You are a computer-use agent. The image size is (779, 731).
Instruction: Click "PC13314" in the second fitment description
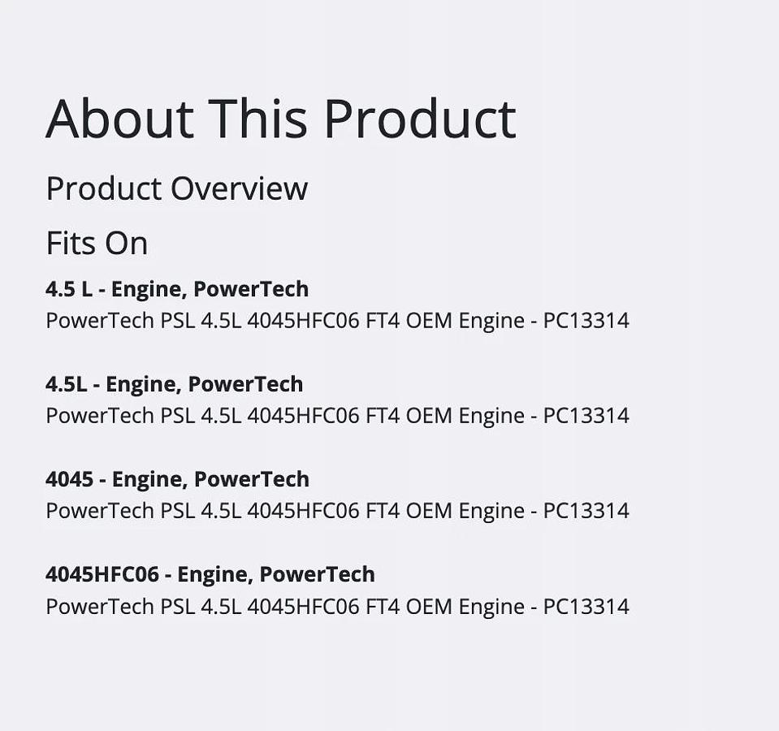[x=586, y=416]
